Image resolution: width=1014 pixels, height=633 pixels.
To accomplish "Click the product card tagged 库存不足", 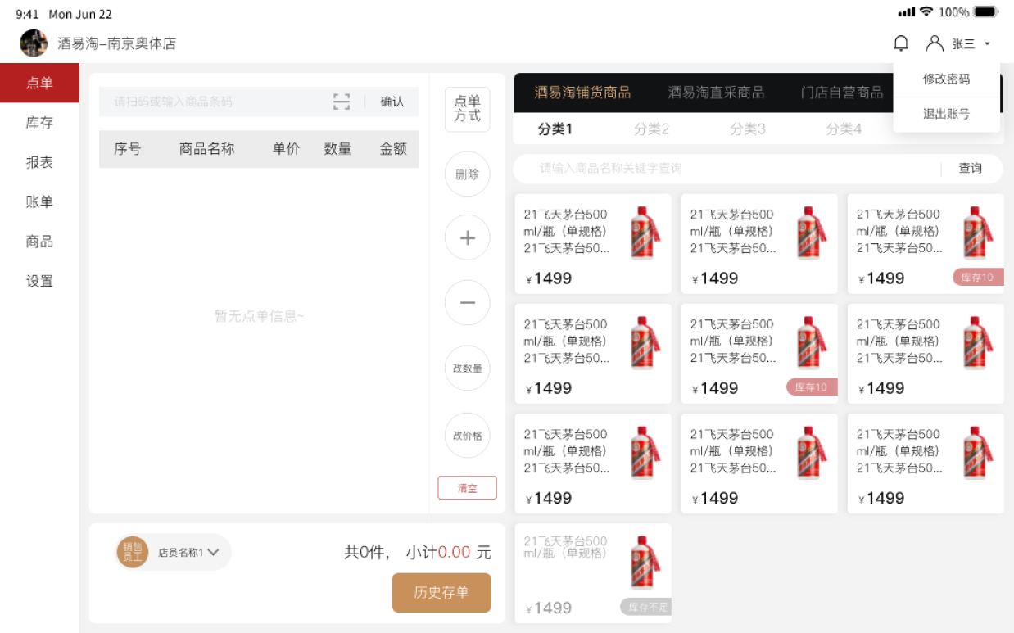I will click(593, 574).
